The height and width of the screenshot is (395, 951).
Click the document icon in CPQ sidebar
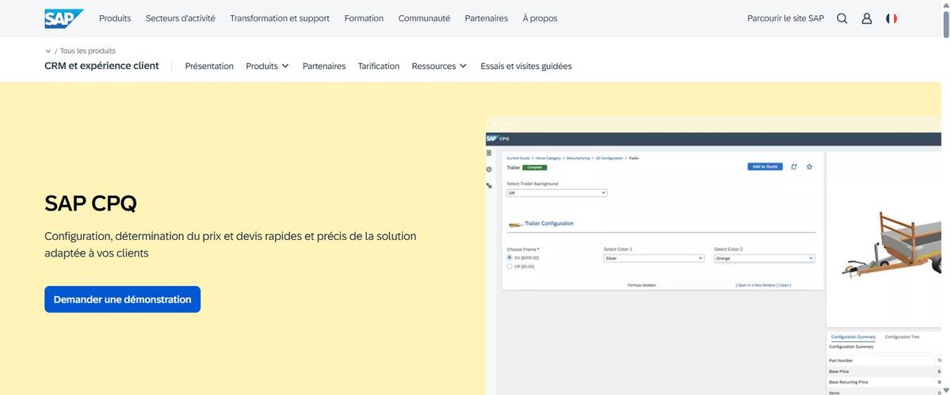pos(489,153)
